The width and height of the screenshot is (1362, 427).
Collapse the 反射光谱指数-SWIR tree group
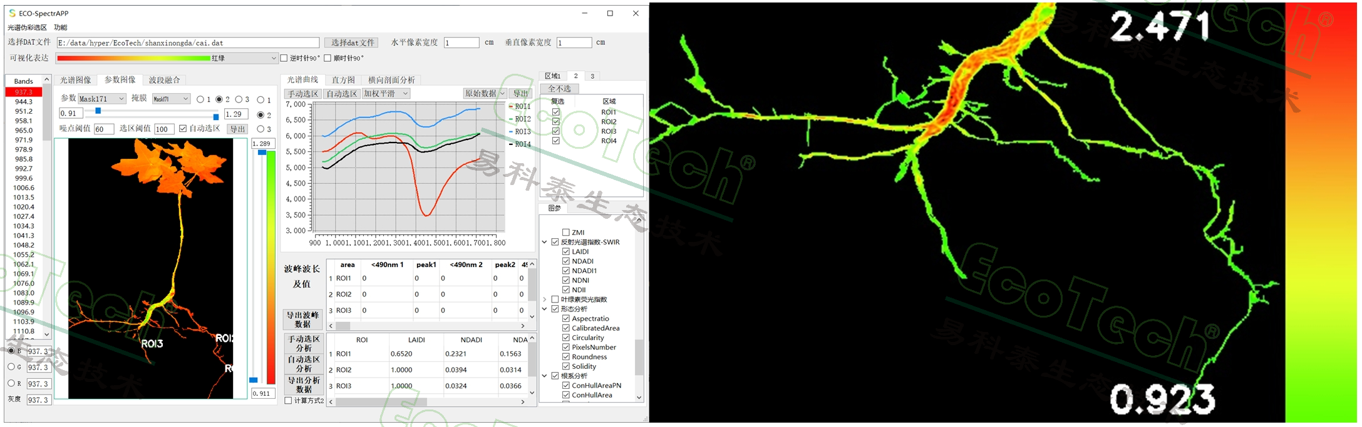(544, 242)
